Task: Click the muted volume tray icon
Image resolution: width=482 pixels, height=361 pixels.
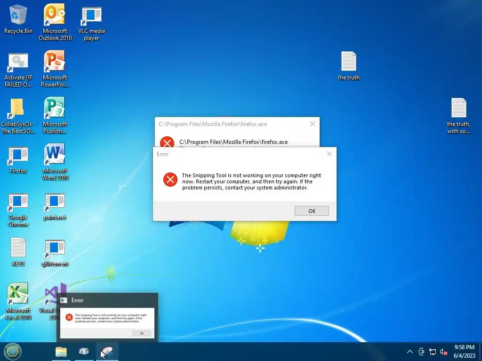Action: 443,352
